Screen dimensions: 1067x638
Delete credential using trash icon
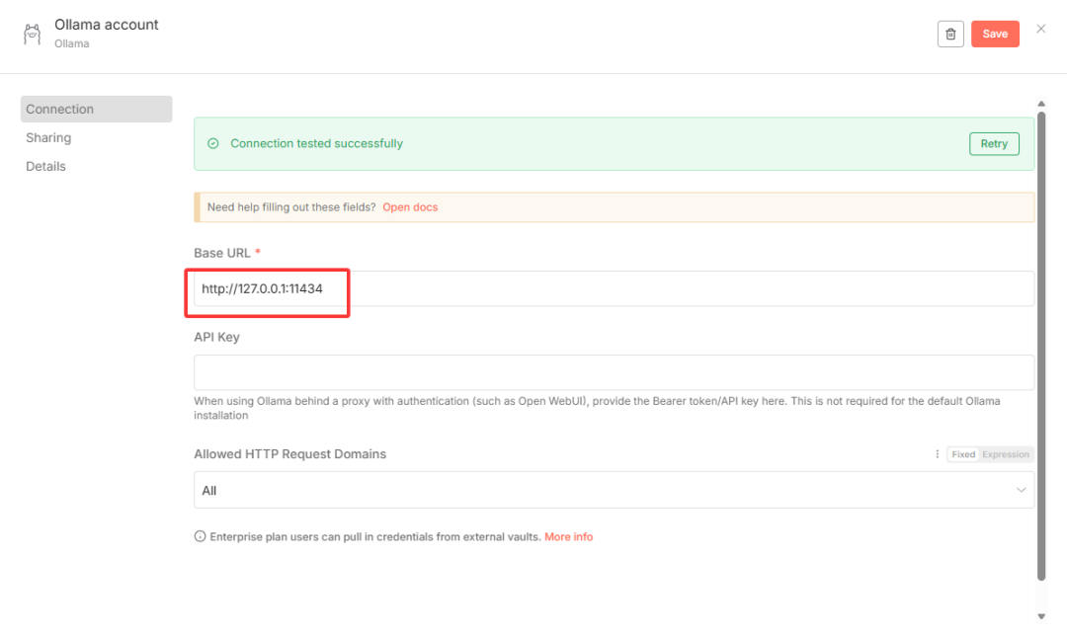point(950,34)
